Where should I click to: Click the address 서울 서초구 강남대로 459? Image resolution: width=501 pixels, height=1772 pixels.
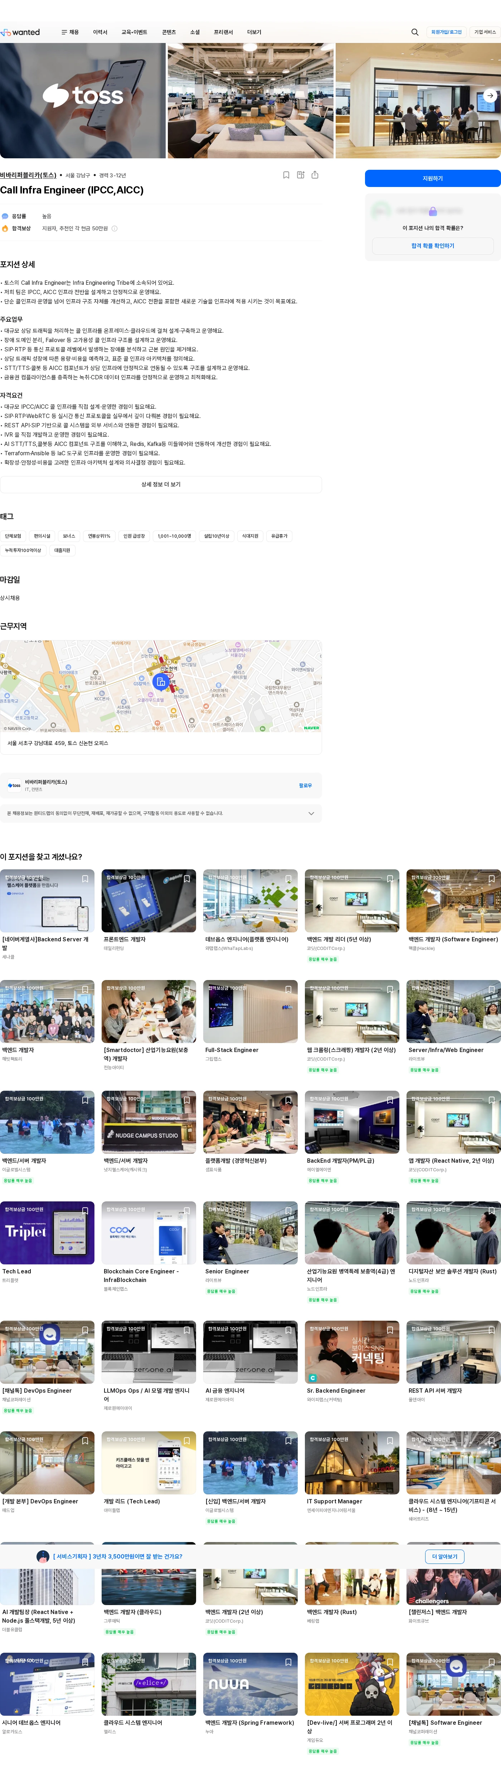click(58, 744)
